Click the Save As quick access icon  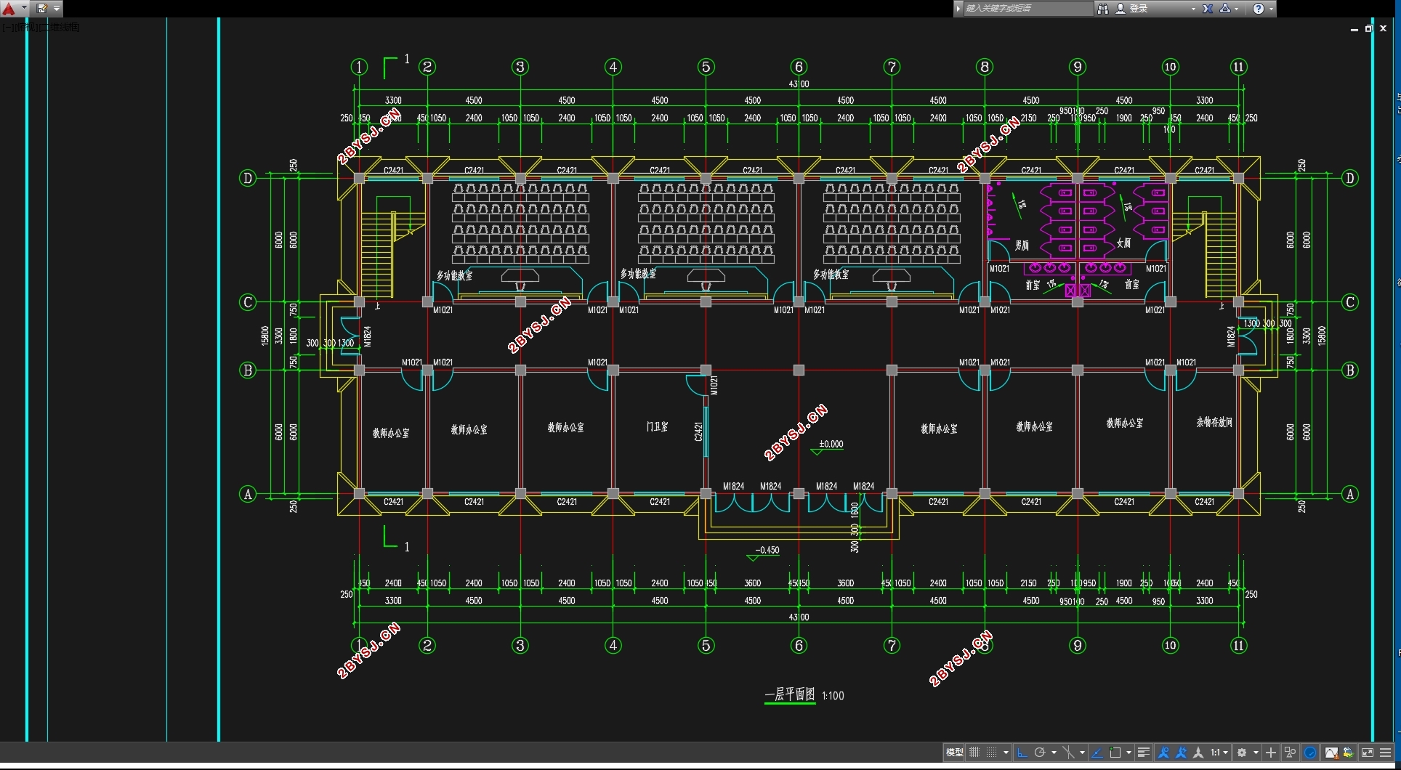tap(42, 9)
